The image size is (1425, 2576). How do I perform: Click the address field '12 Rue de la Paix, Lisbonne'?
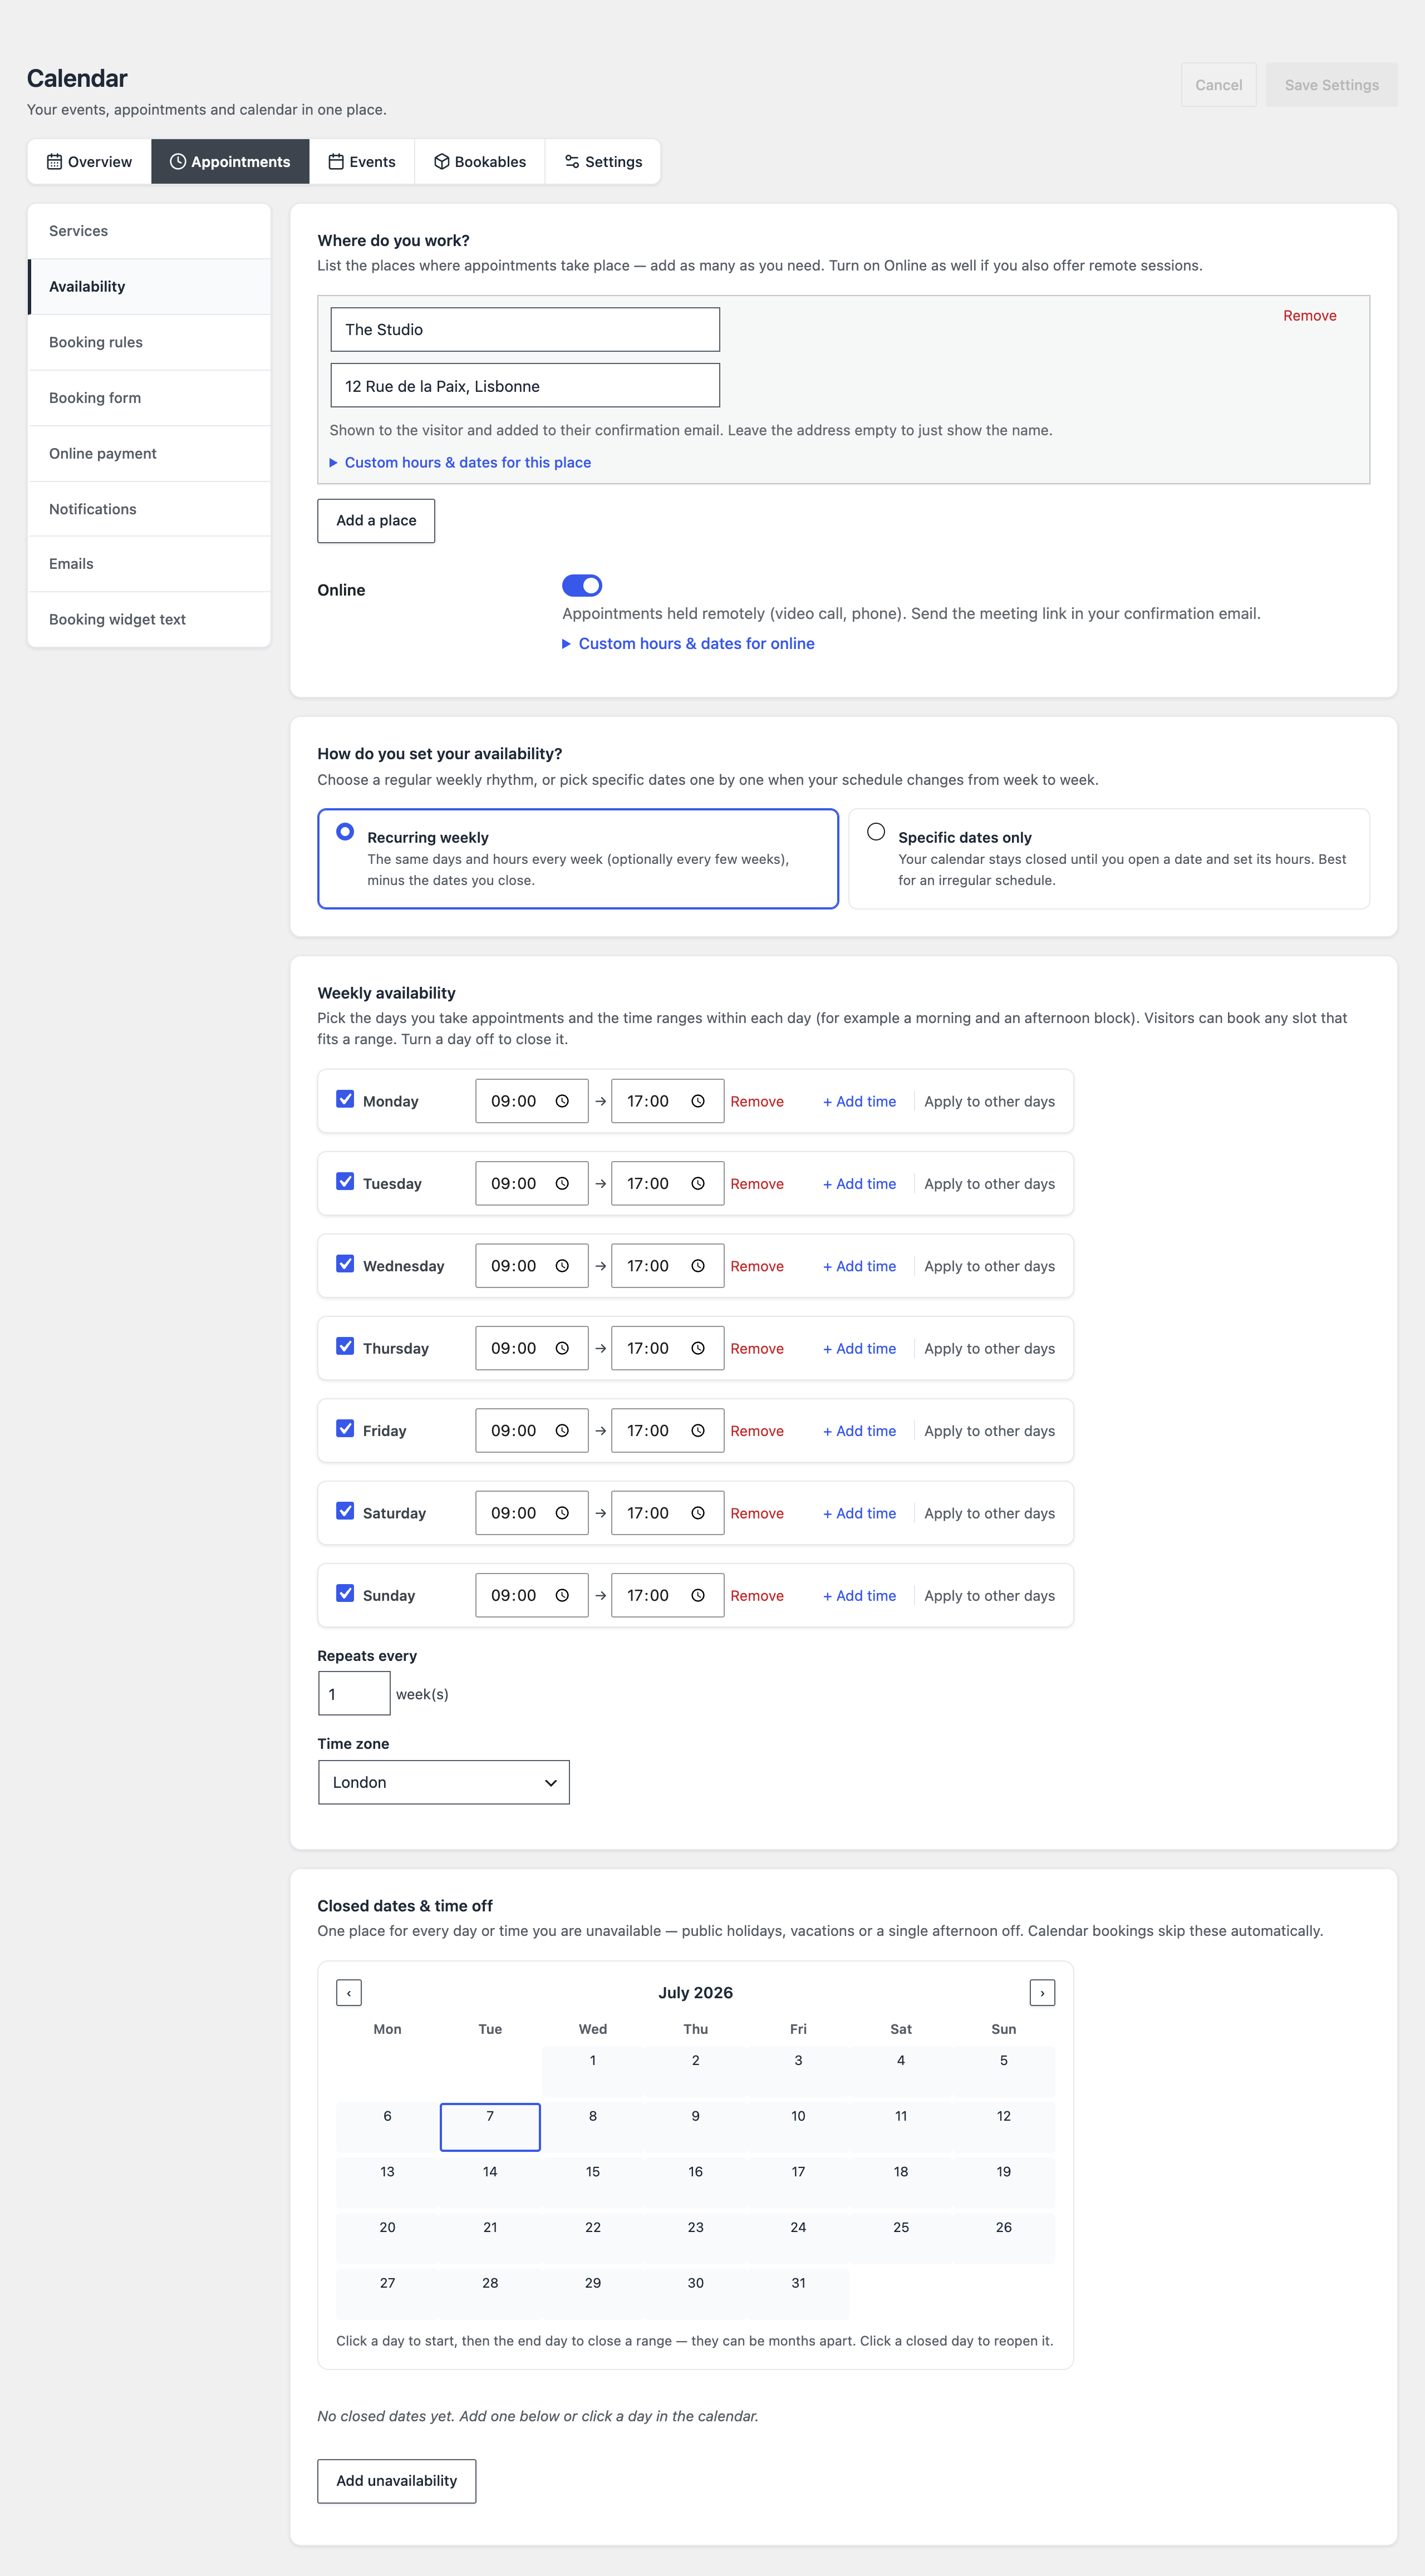click(x=525, y=386)
